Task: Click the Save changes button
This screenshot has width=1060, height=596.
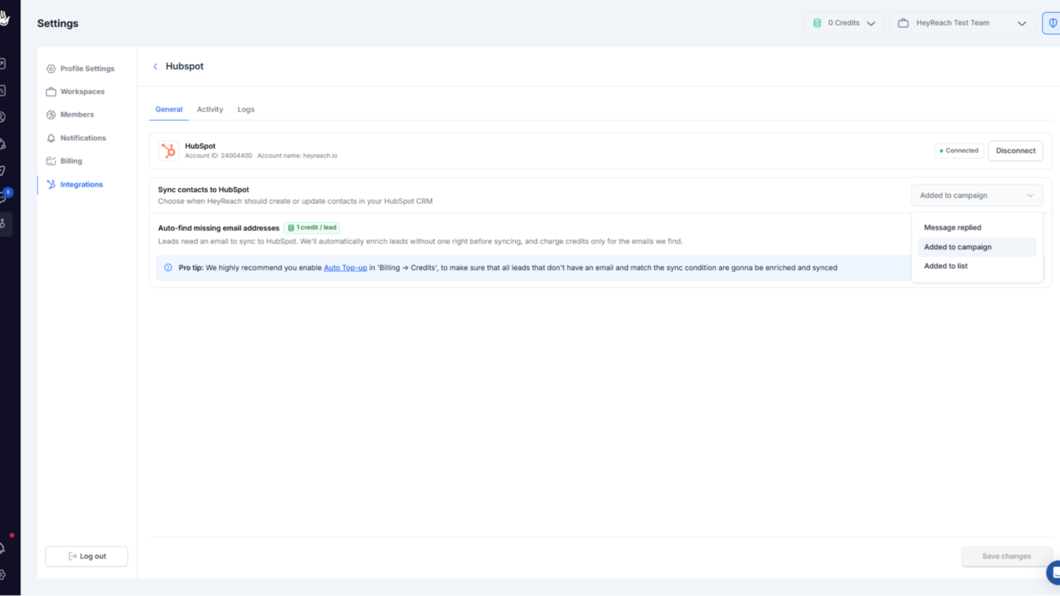Action: (1006, 556)
